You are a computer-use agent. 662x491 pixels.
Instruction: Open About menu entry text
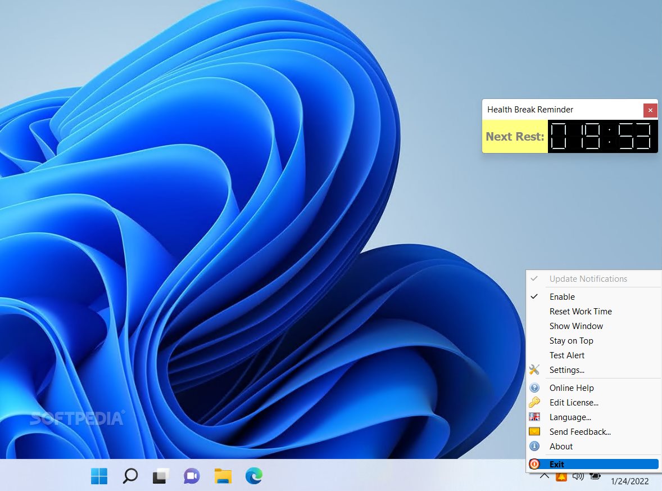[561, 446]
